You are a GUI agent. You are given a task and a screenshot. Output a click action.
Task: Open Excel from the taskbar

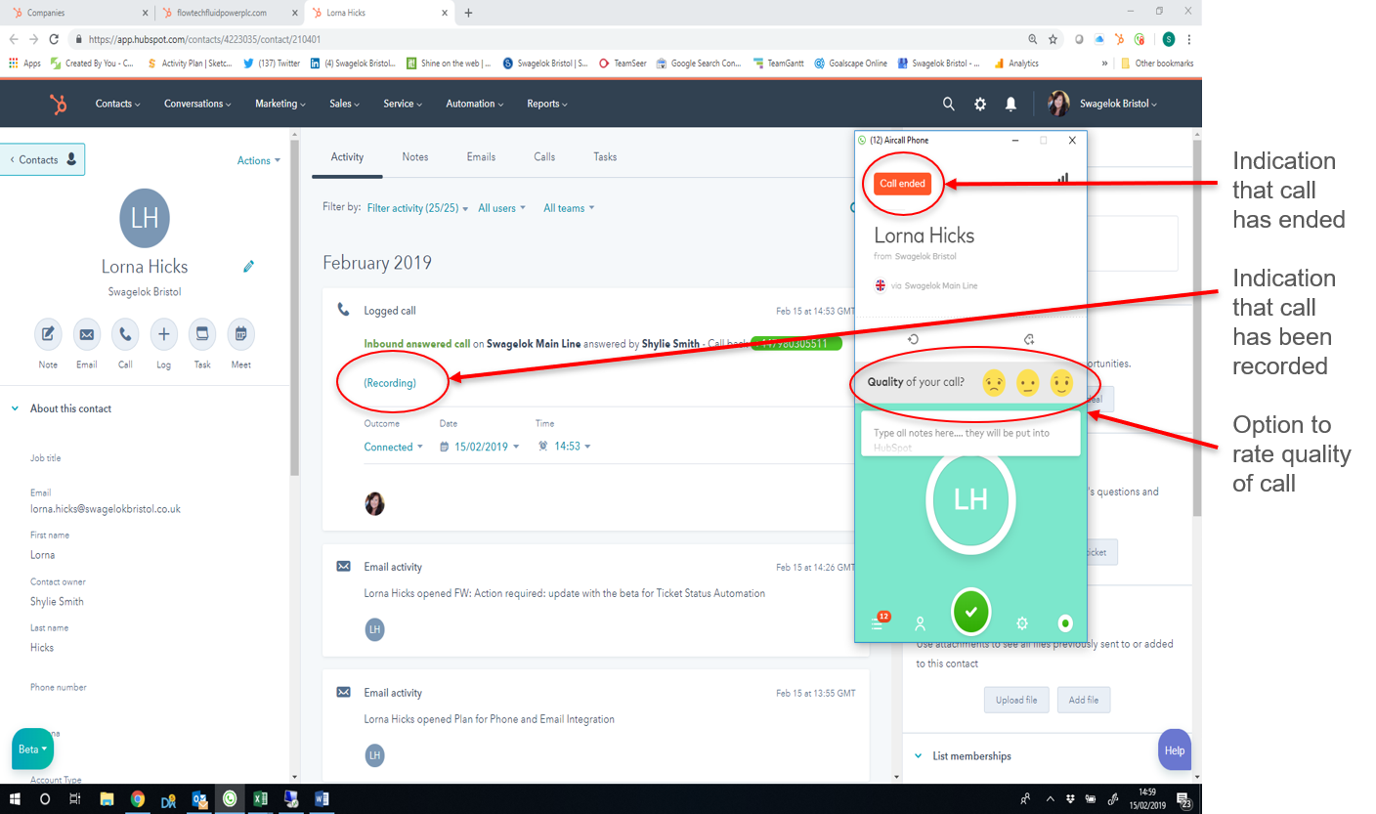tap(260, 799)
